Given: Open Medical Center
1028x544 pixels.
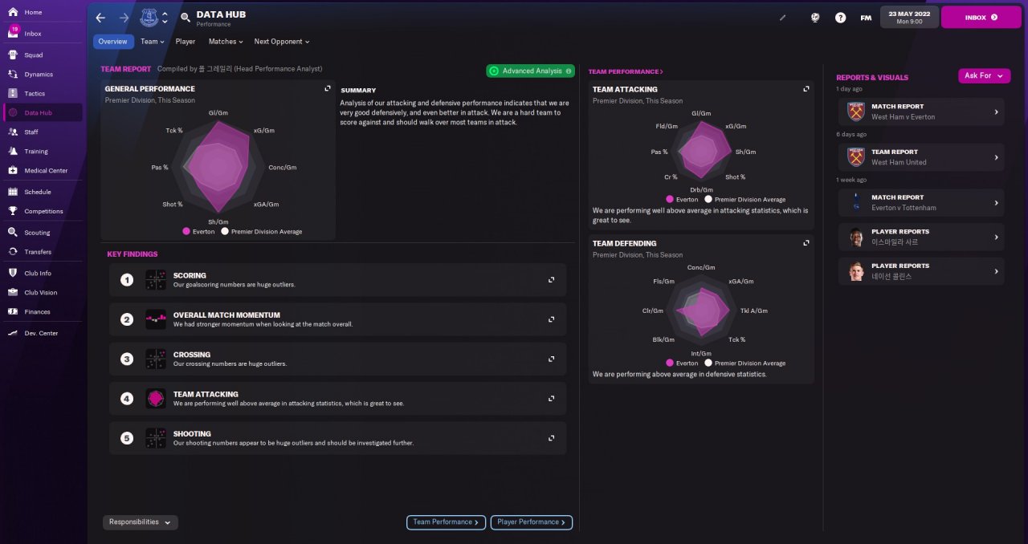Looking at the screenshot, I should pos(42,171).
